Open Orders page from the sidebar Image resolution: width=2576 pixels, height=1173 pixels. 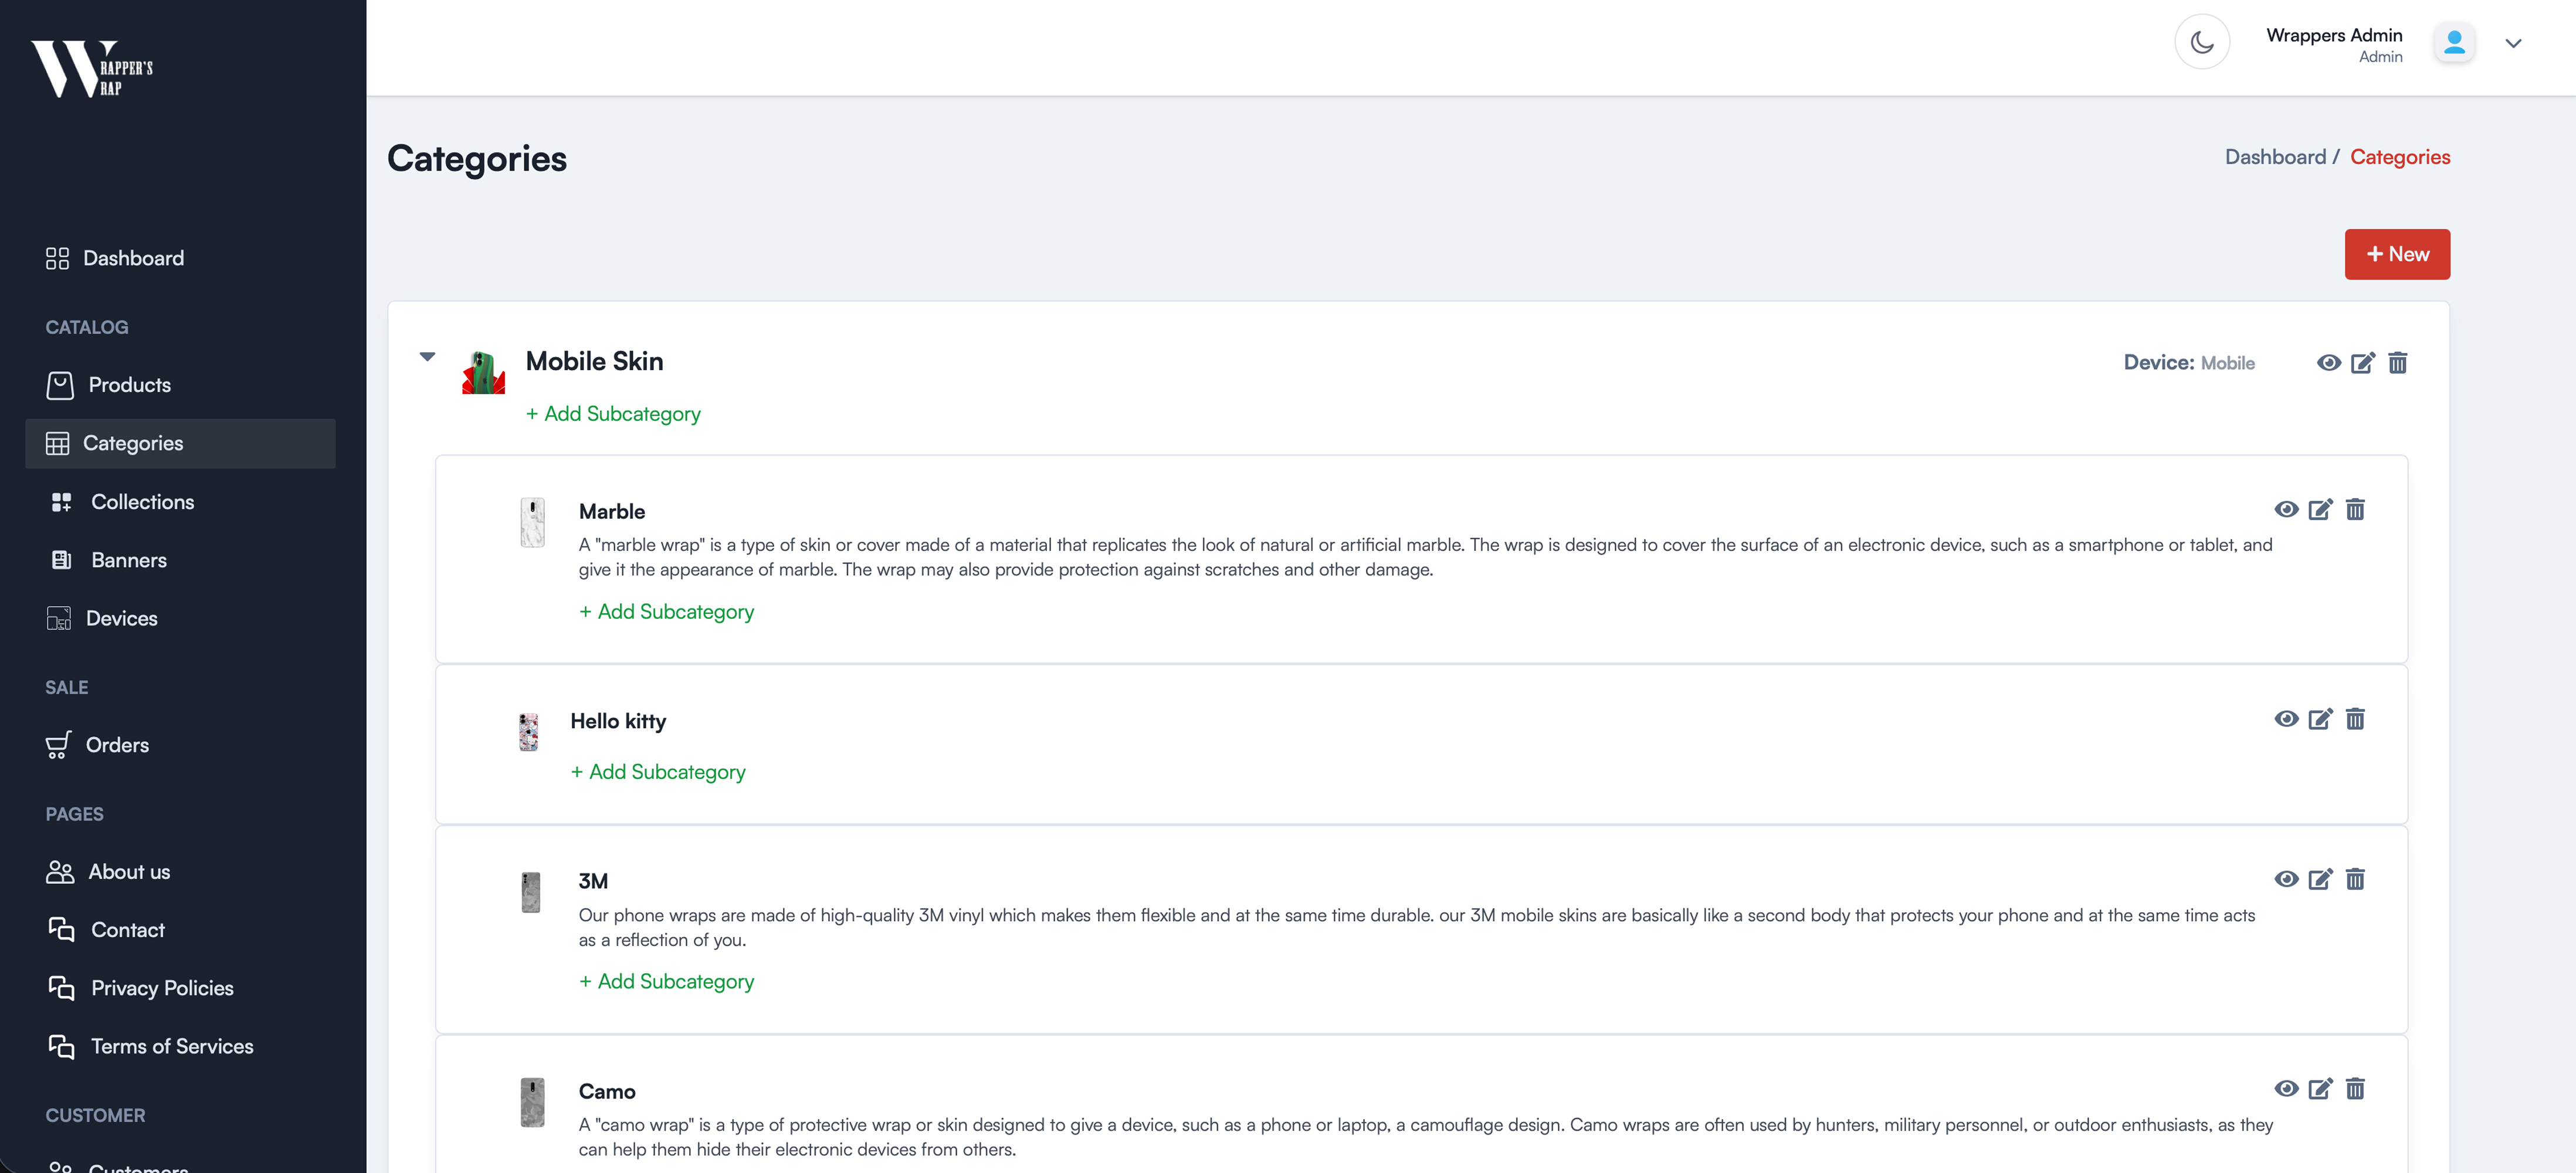point(117,744)
